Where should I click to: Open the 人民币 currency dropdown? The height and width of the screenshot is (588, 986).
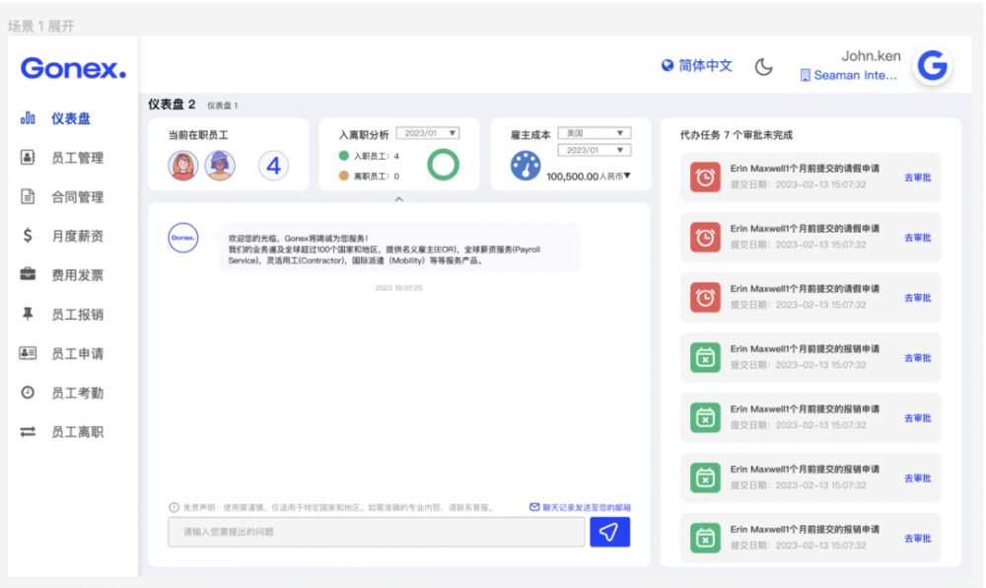point(614,176)
